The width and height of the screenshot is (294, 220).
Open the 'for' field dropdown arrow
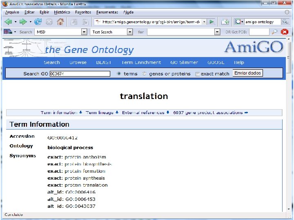pyautogui.click(x=217, y=32)
